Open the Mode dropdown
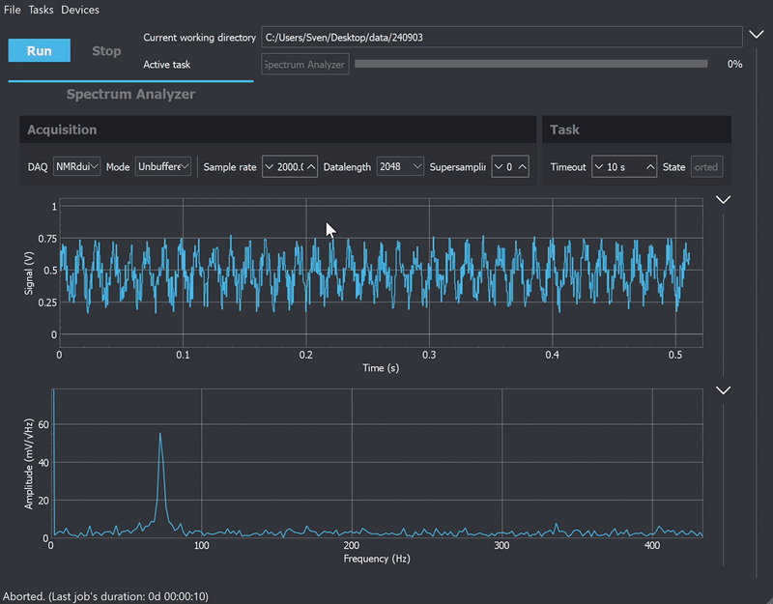The height and width of the screenshot is (604, 773). [163, 167]
